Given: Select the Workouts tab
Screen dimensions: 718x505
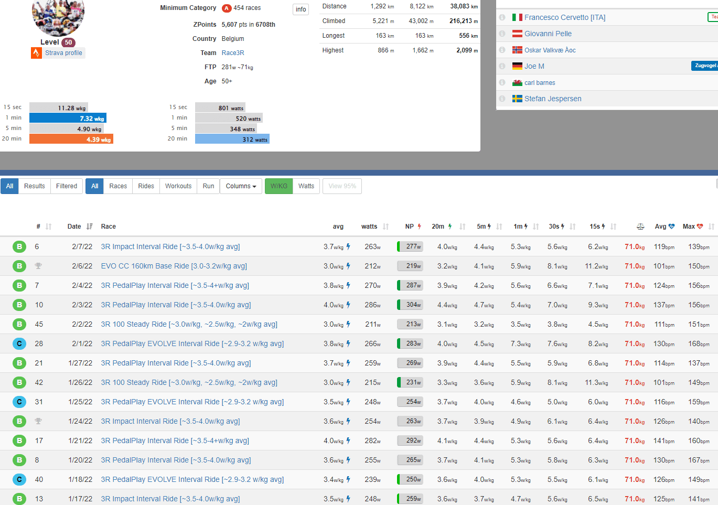Looking at the screenshot, I should pyautogui.click(x=178, y=186).
